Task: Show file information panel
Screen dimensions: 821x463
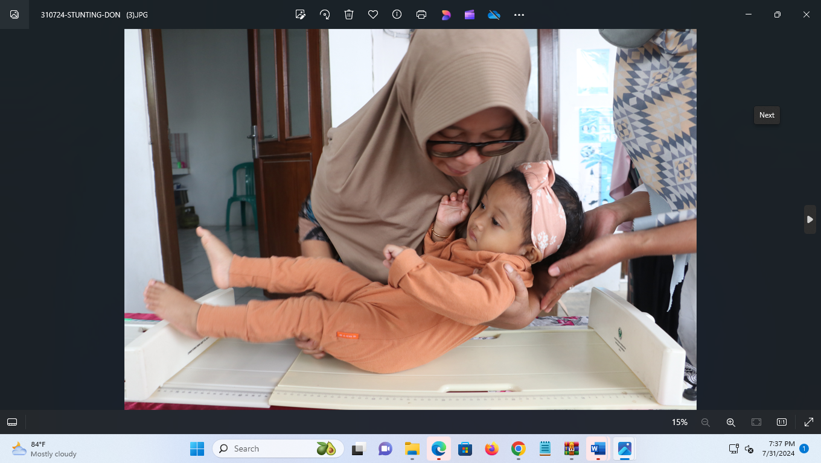Action: pos(397,14)
